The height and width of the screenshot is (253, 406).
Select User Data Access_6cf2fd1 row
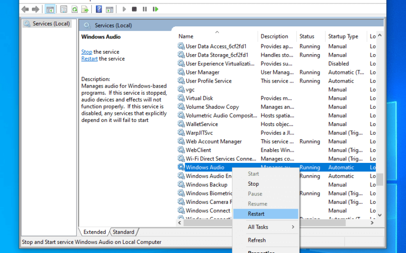[277, 46]
